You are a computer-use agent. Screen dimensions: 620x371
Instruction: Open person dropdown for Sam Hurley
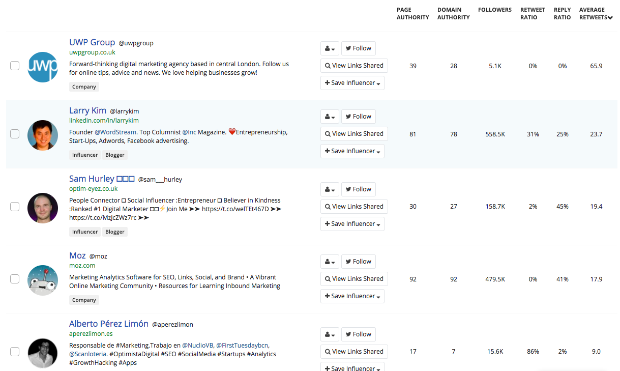pyautogui.click(x=330, y=189)
